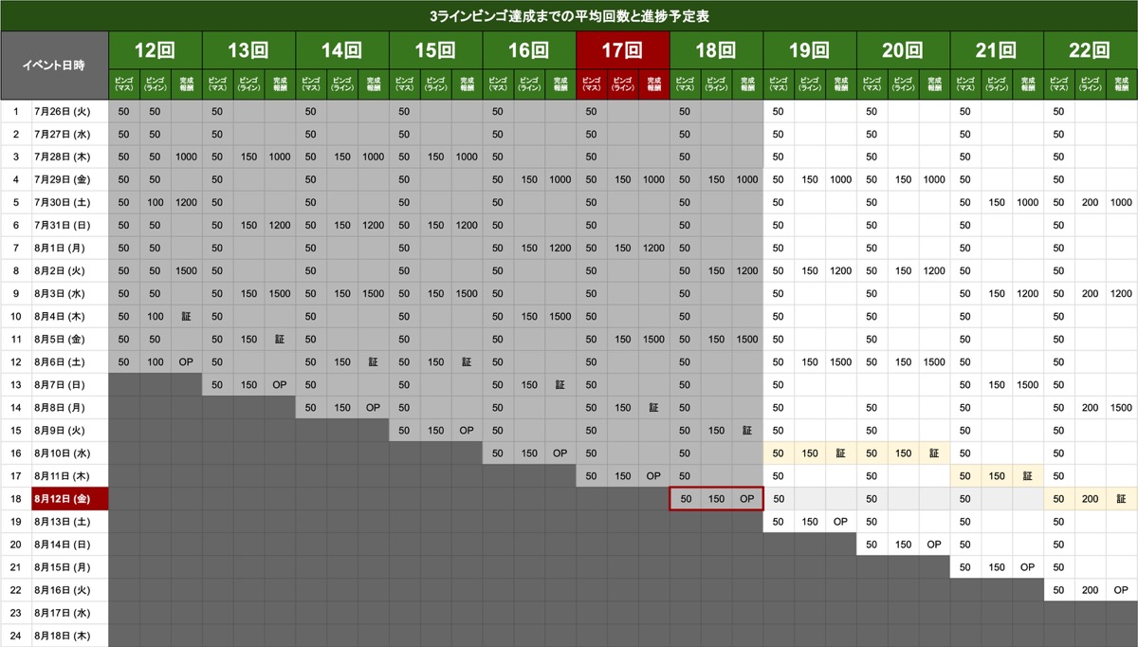This screenshot has width=1138, height=647.
Task: Click the red-bordered OP cell on 8月12日 row
Action: coord(747,499)
